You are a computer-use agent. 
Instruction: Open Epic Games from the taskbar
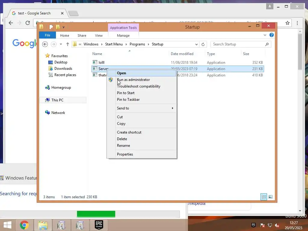(99, 225)
